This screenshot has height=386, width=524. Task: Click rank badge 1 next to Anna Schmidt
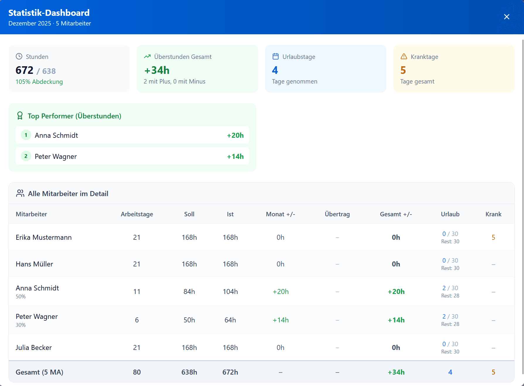point(26,135)
